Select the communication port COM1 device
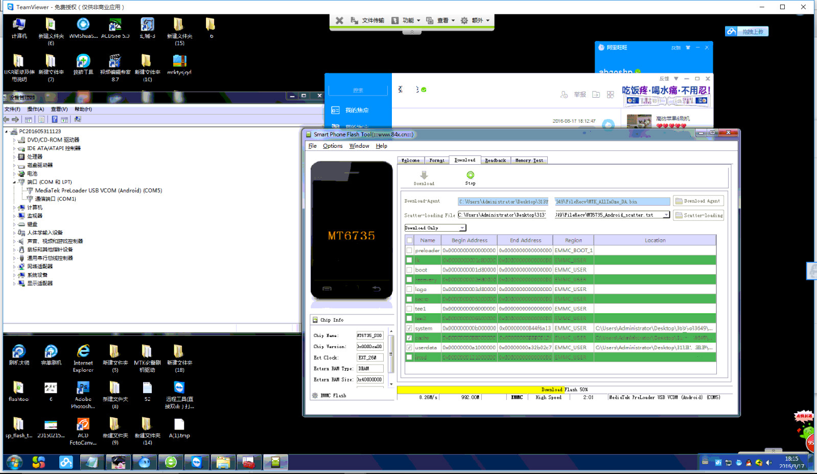Viewport: 817px width, 474px height. pos(55,199)
